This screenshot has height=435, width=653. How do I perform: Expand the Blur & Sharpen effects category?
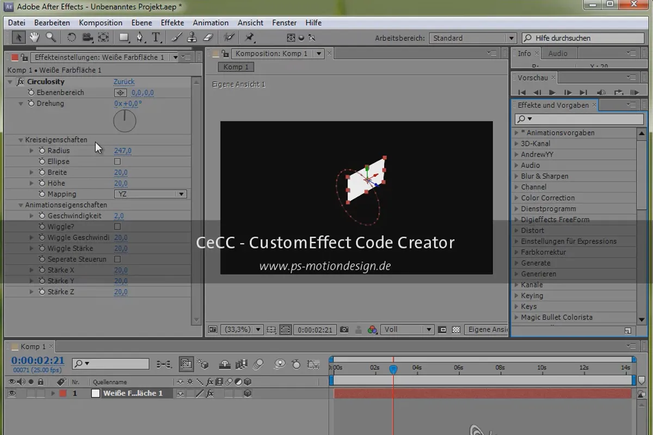click(516, 176)
